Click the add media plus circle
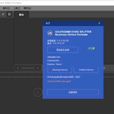114x114 pixels. click(x=38, y=92)
